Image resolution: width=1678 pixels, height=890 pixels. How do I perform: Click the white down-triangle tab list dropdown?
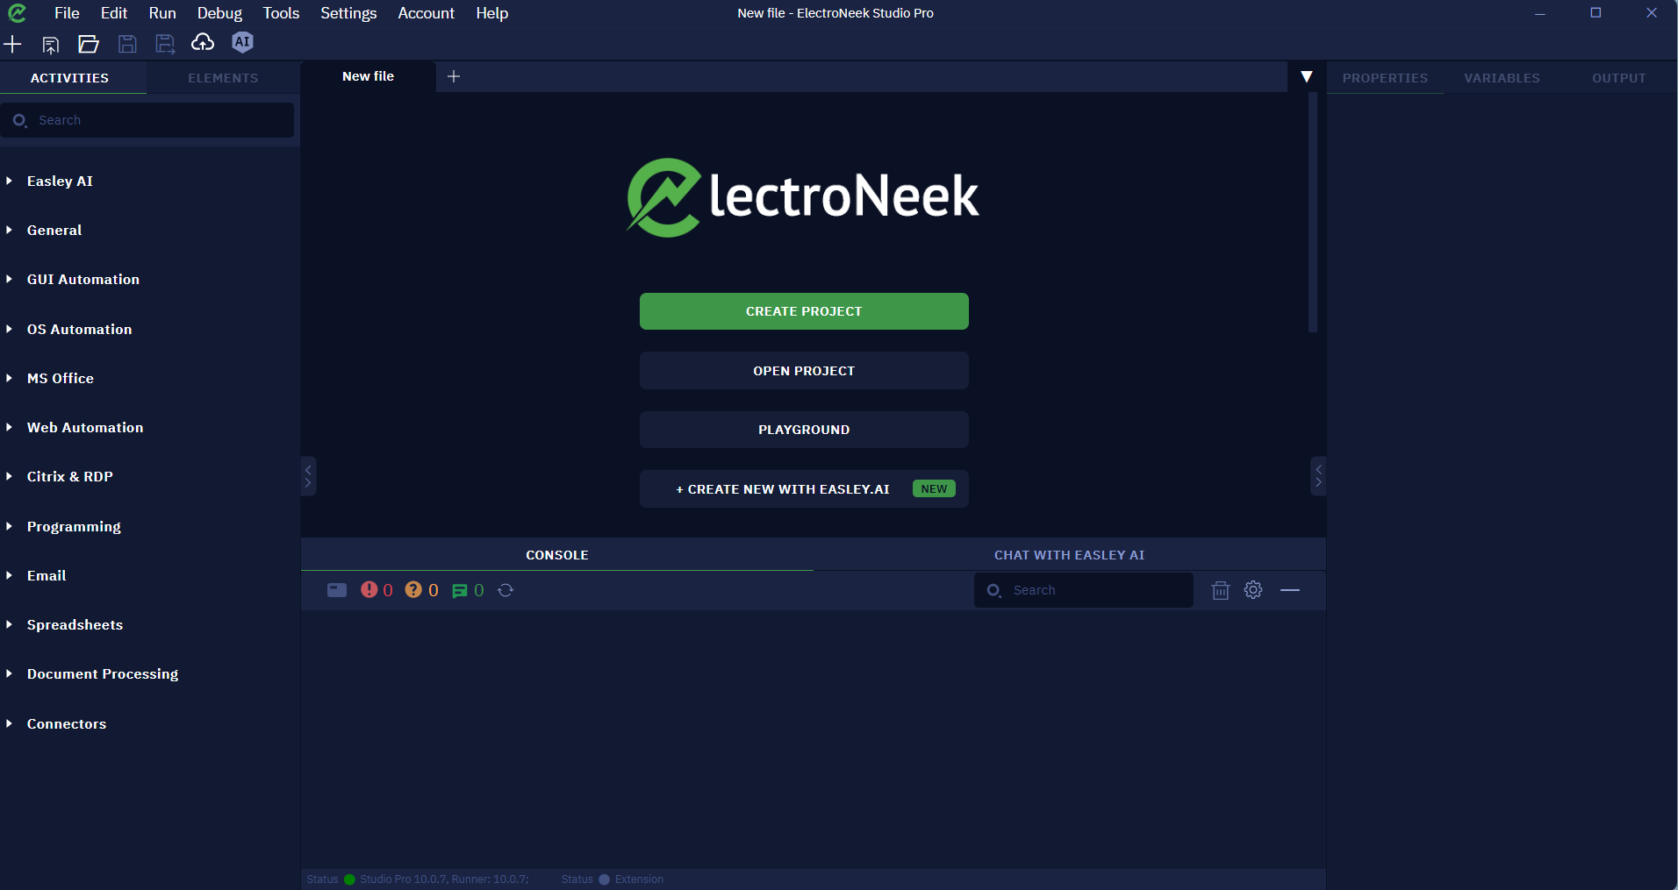click(1307, 77)
